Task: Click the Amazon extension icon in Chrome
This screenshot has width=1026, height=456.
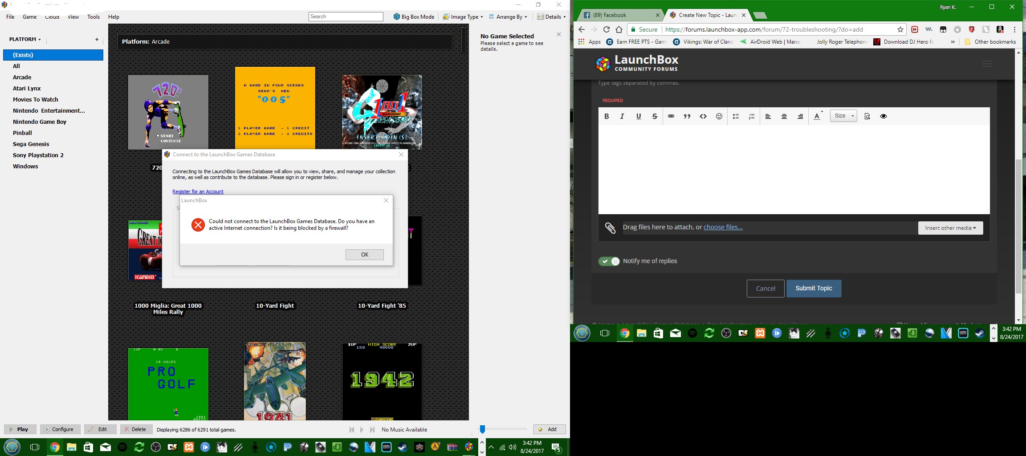Action: tap(1000, 29)
